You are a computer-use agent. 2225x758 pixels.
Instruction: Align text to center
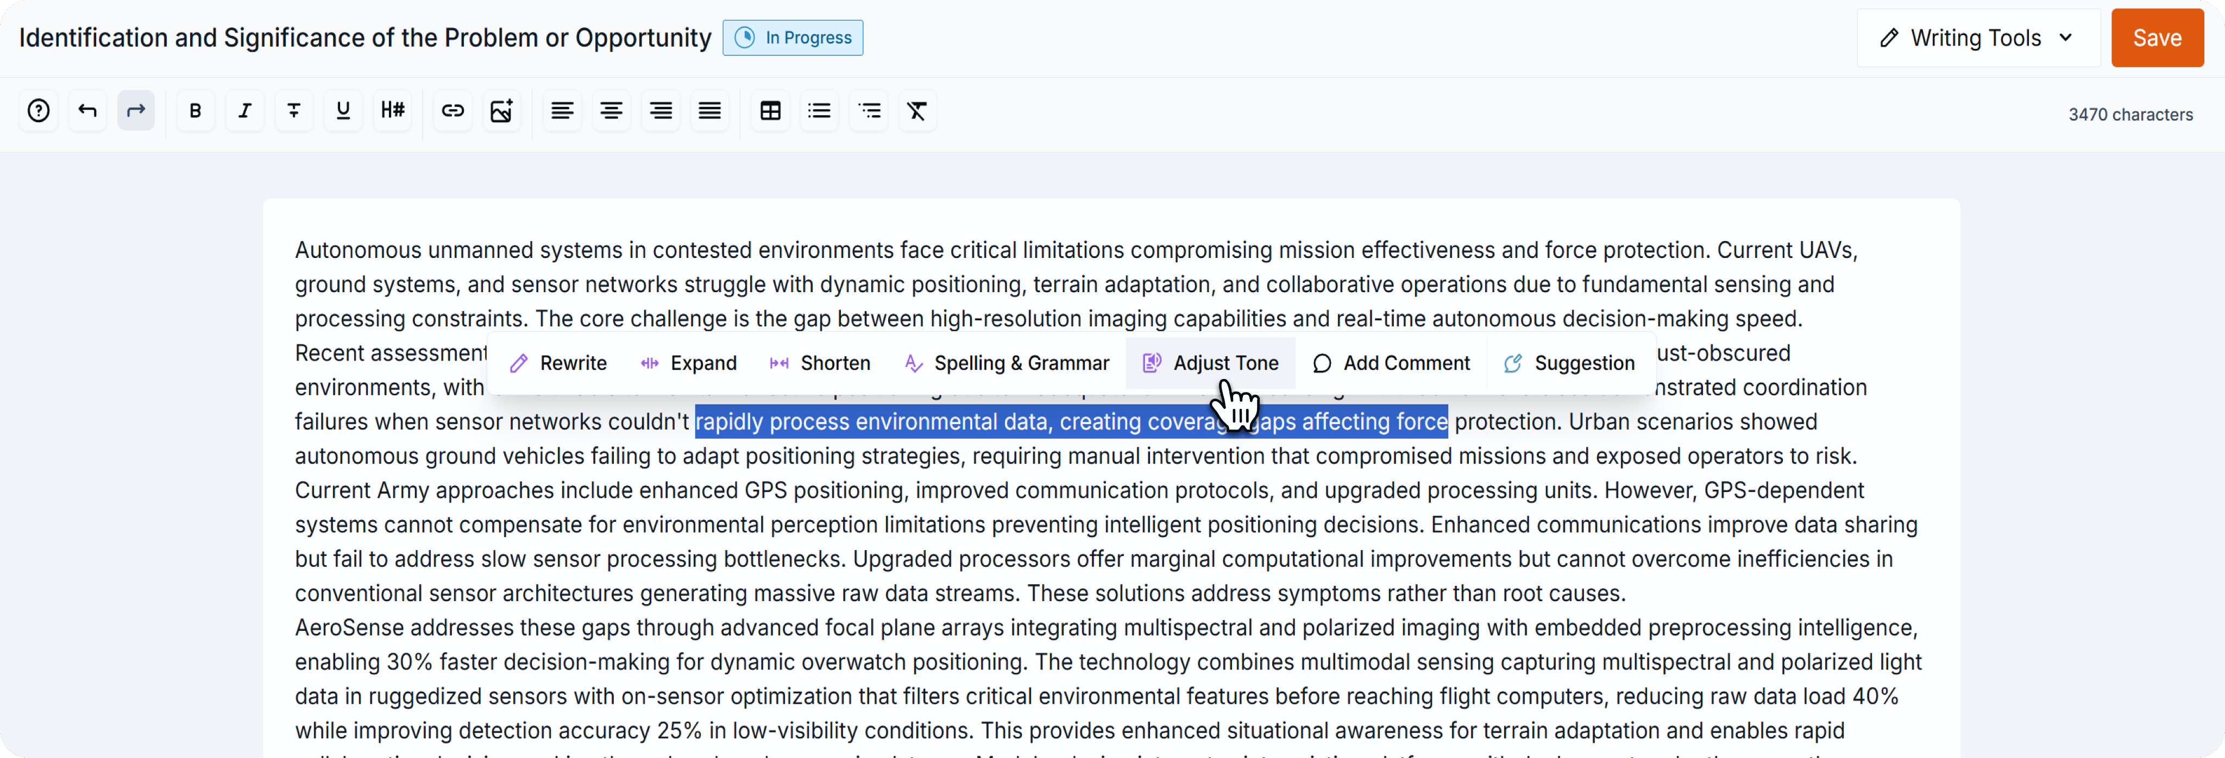612,111
